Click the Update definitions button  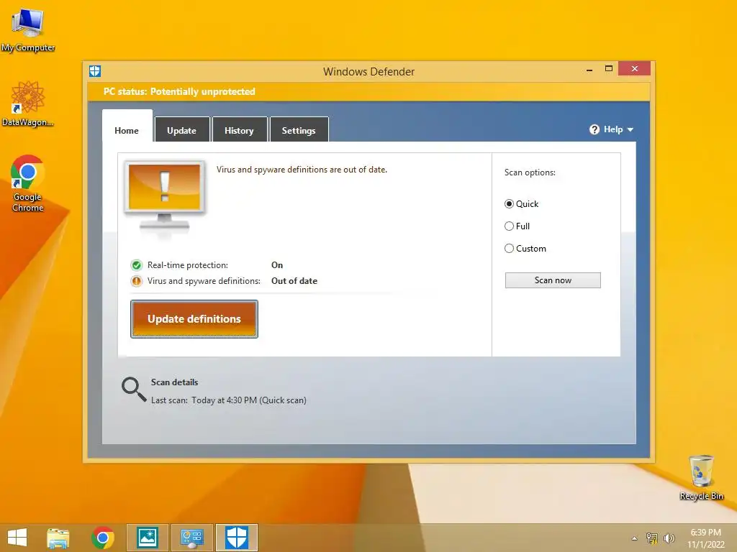pos(194,319)
